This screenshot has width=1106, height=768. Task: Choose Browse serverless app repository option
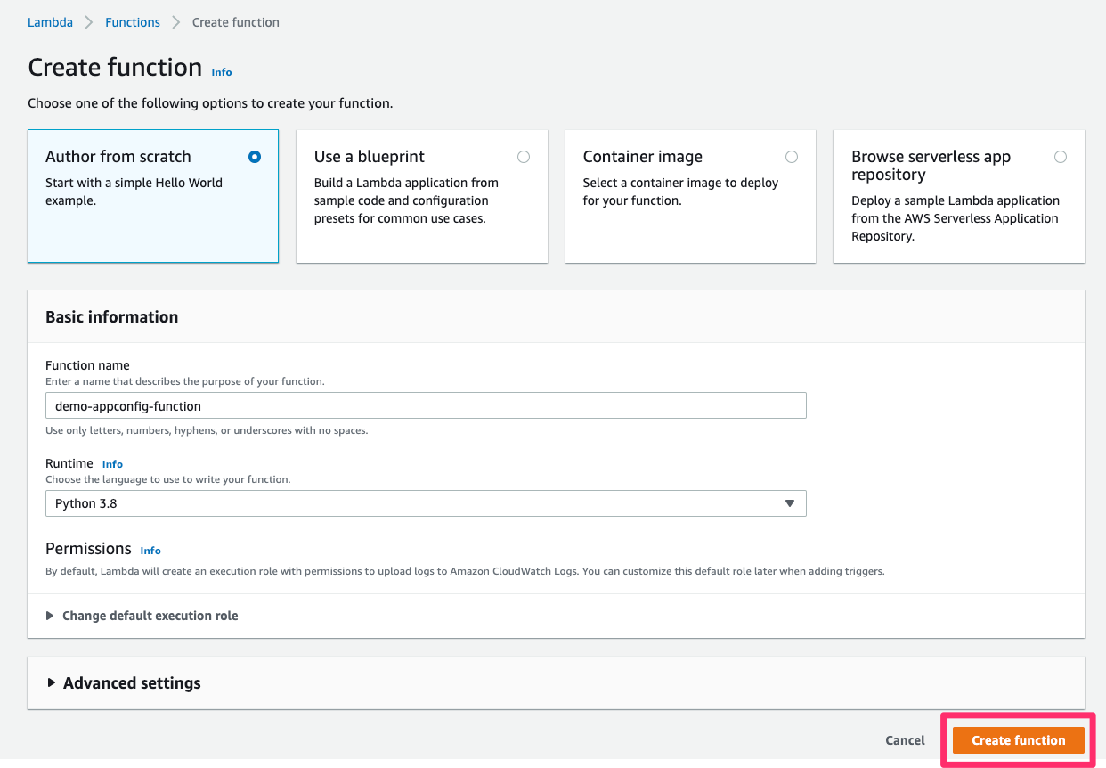point(1060,157)
